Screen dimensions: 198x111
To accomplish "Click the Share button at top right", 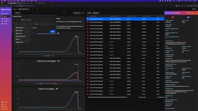I will [x=194, y=9].
